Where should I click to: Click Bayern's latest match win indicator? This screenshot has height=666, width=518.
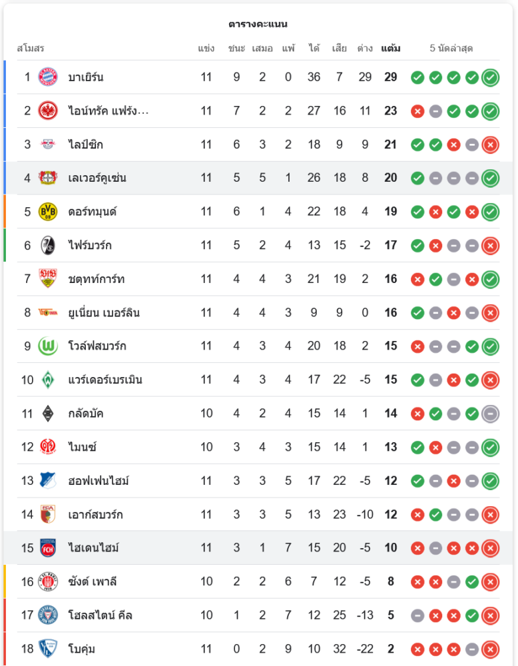[491, 77]
